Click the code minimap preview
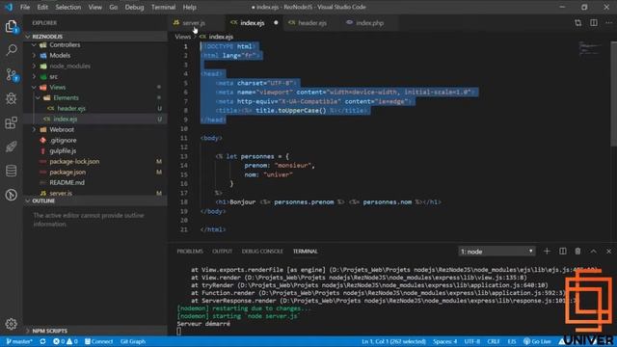Screen dimensions: 617x347 (589, 48)
